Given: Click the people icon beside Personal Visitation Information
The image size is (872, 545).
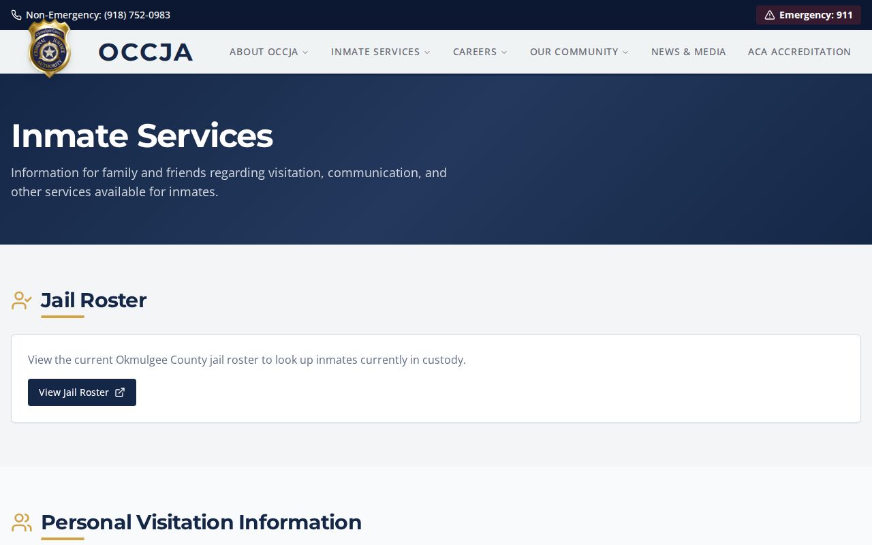Looking at the screenshot, I should [22, 523].
